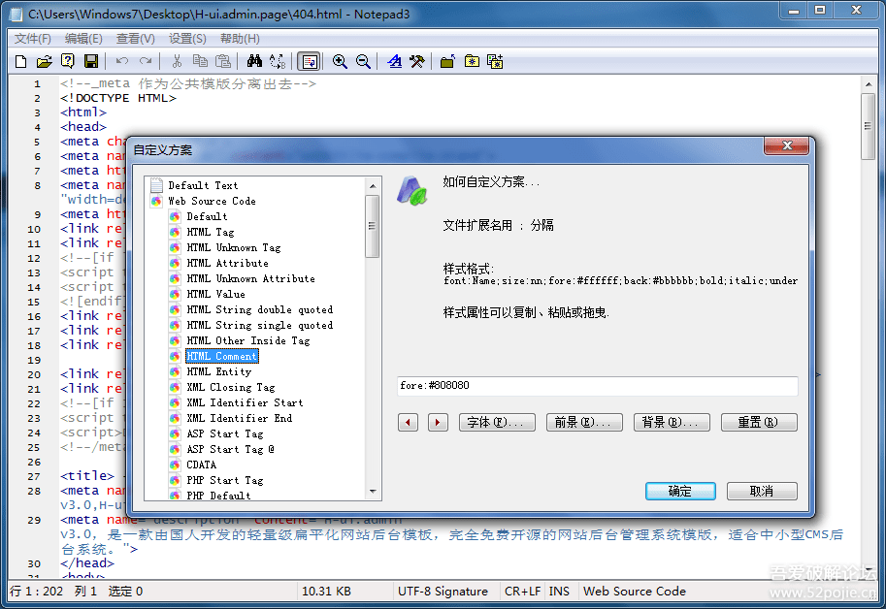
Task: Select the HTML Entity style
Action: [219, 371]
